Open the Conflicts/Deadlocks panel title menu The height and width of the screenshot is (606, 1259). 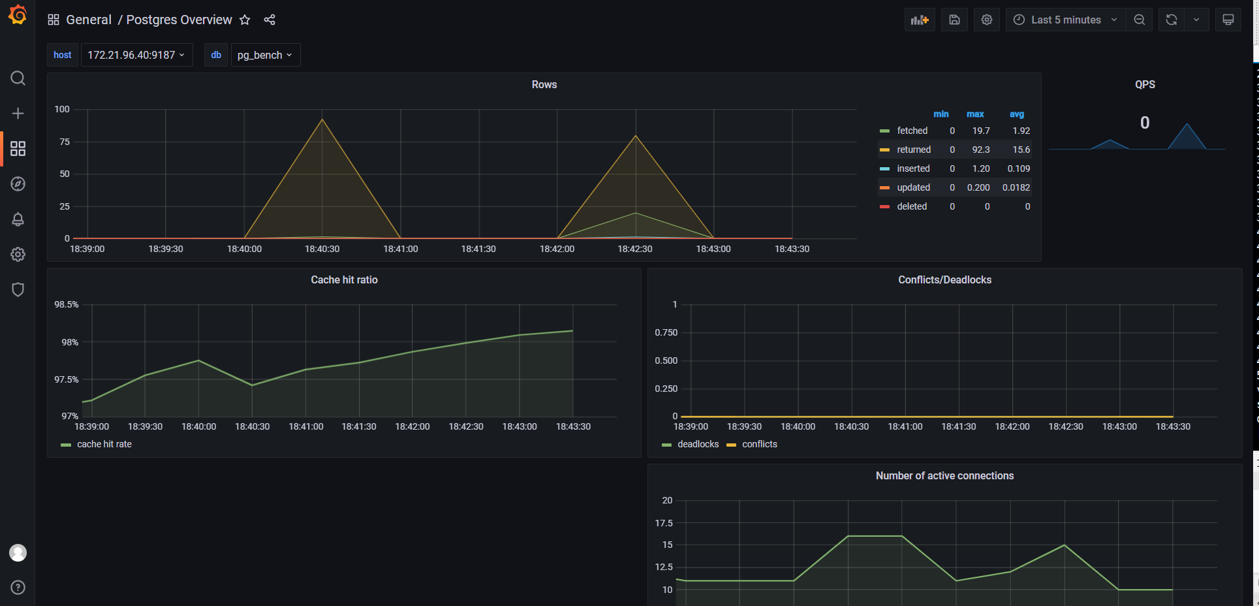[944, 279]
